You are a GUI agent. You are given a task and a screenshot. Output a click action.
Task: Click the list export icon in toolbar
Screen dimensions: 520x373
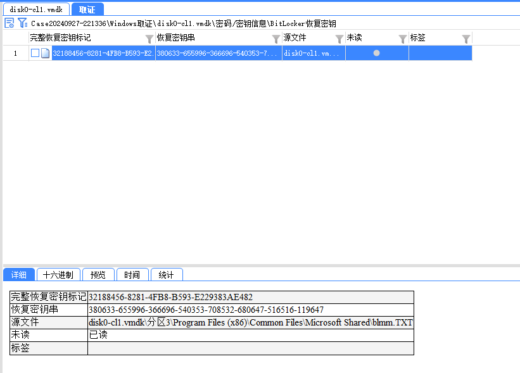[10, 23]
